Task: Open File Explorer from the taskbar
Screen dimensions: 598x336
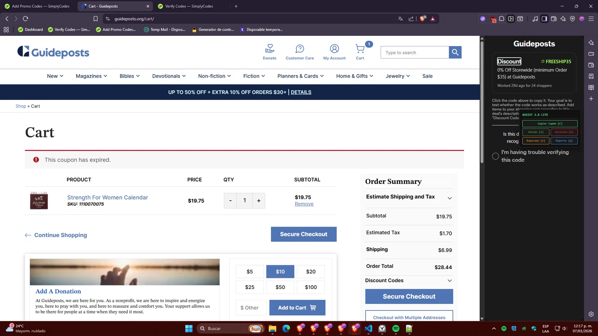Action: [x=272, y=328]
